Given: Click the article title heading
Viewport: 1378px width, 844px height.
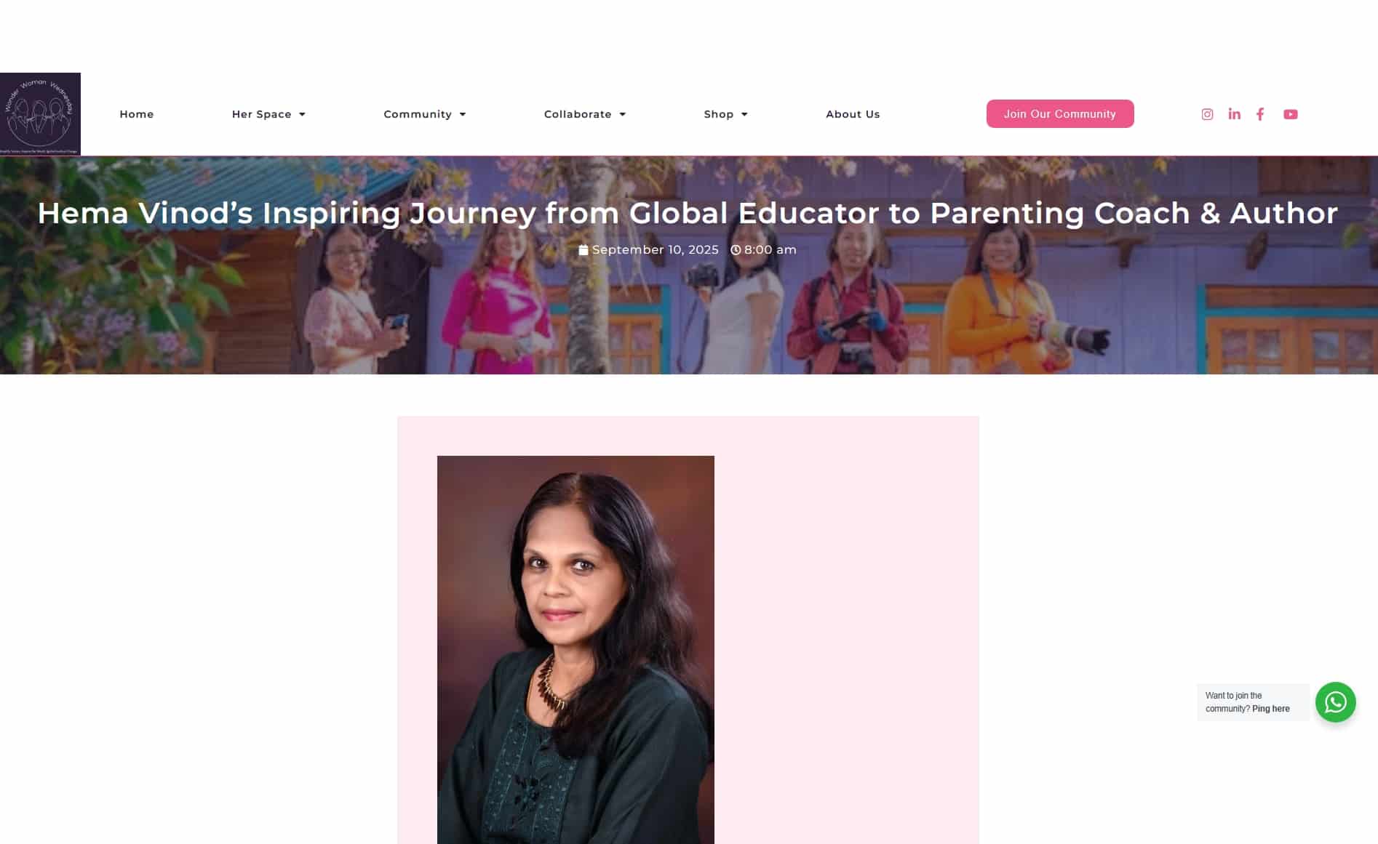Looking at the screenshot, I should (688, 213).
